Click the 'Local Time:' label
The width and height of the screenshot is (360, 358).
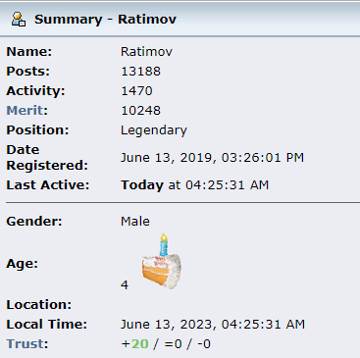tap(47, 325)
